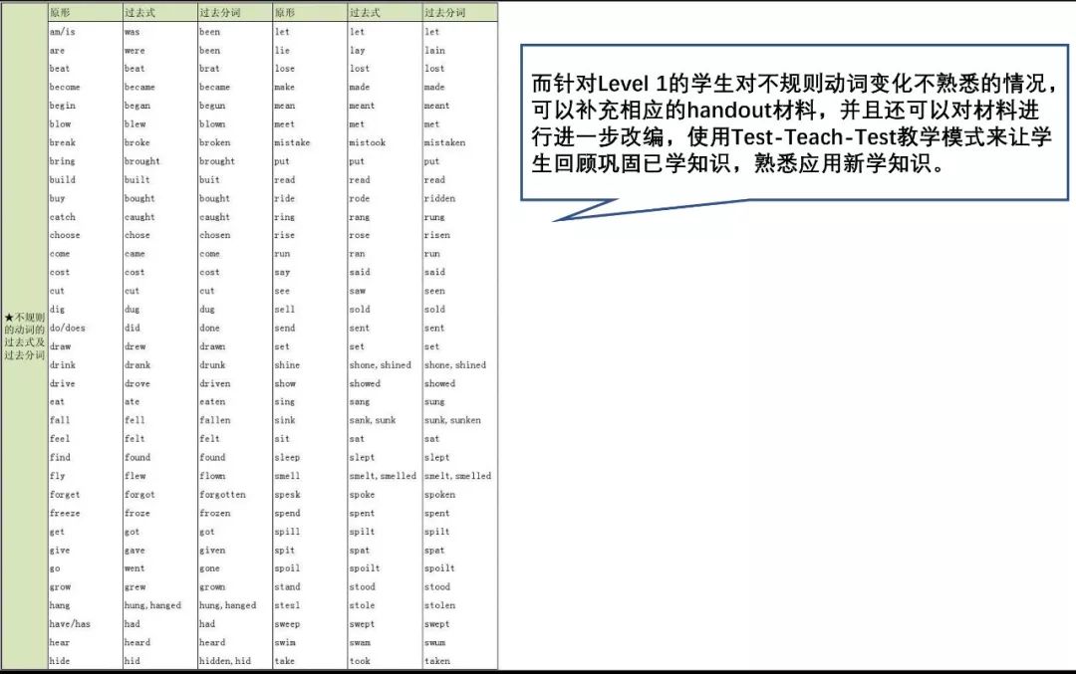Click the "sang" cell
The height and width of the screenshot is (674, 1076).
point(360,402)
